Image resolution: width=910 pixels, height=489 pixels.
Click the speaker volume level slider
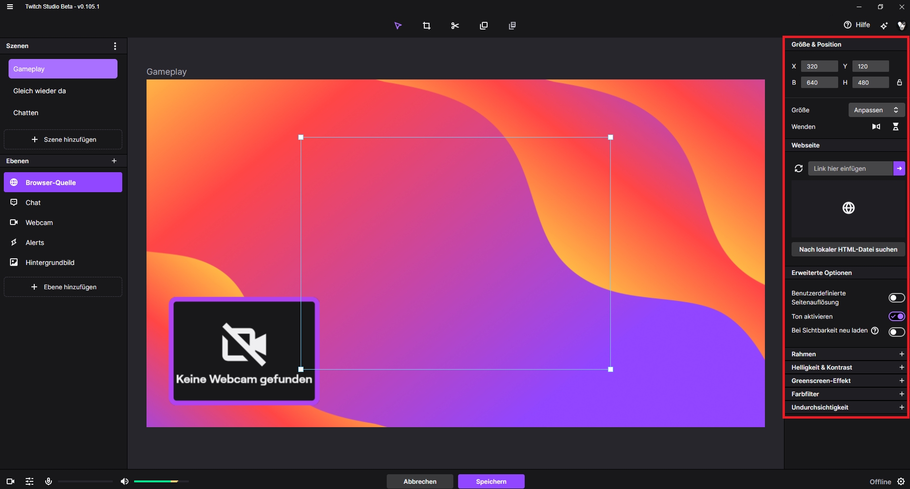(161, 481)
